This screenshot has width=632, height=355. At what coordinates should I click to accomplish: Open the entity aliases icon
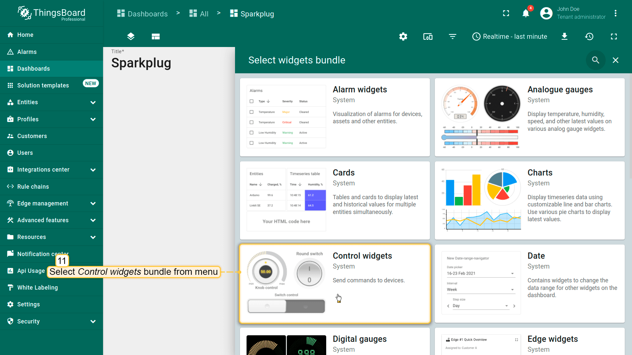[x=428, y=36]
